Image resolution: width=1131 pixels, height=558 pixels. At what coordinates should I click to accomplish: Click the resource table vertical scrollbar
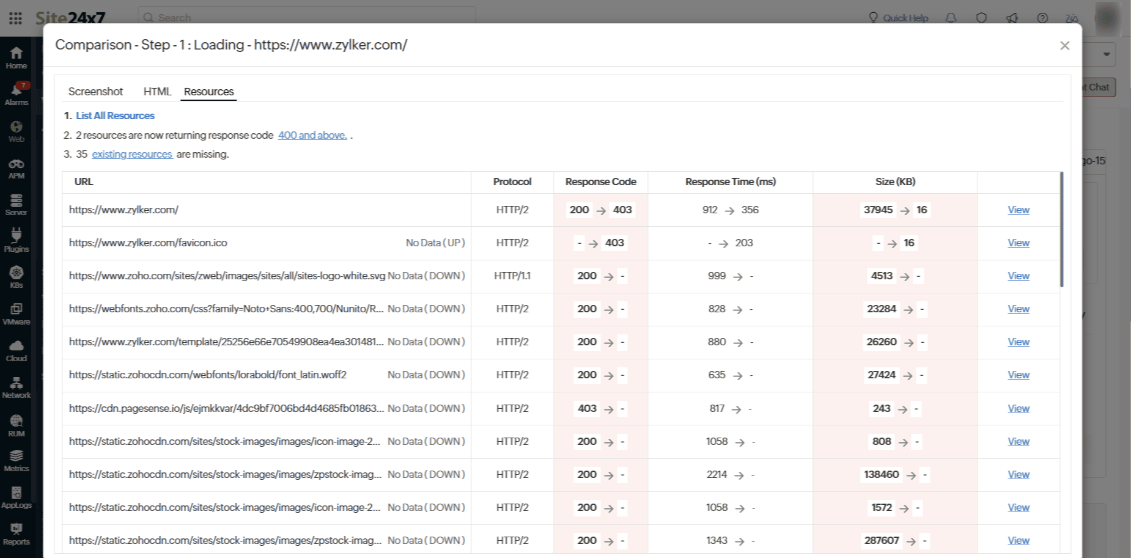click(1061, 229)
